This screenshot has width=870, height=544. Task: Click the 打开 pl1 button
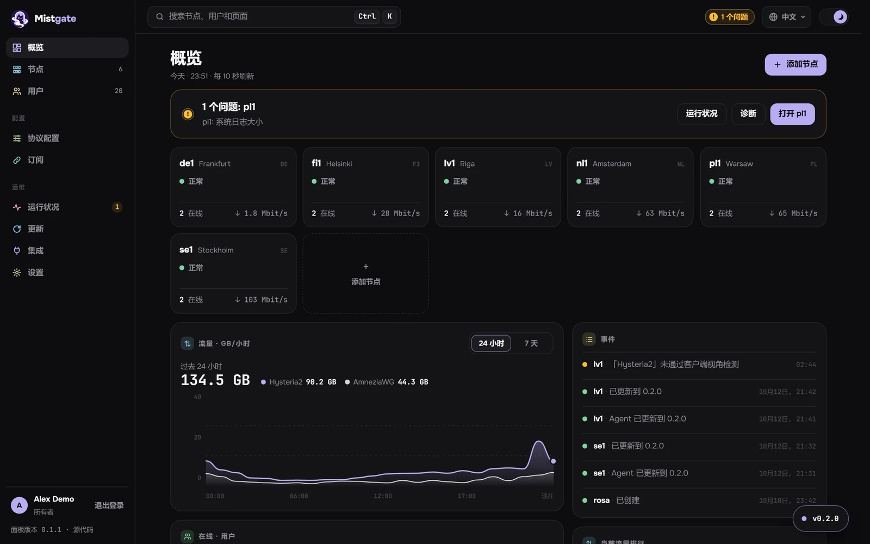[792, 114]
